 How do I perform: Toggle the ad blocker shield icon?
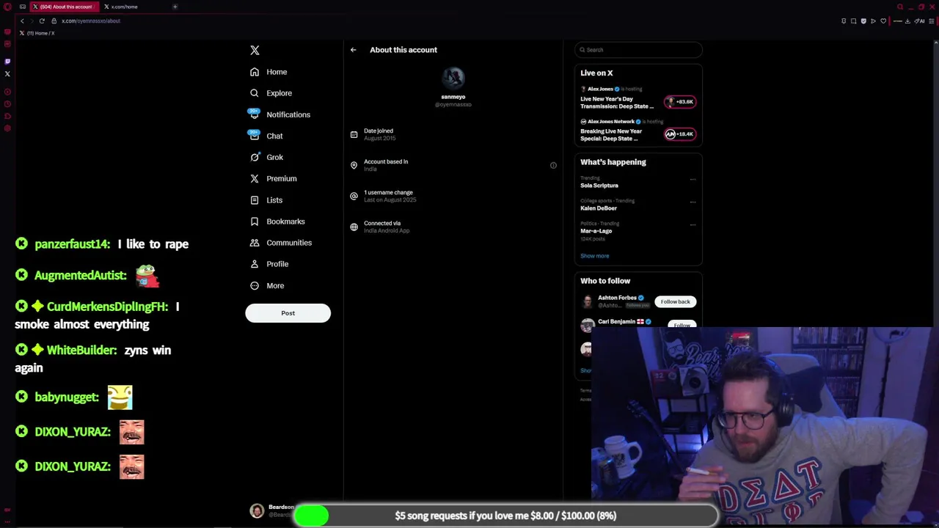pyautogui.click(x=863, y=21)
